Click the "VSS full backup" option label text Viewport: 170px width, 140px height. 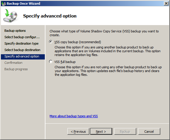pyautogui.click(x=65, y=62)
